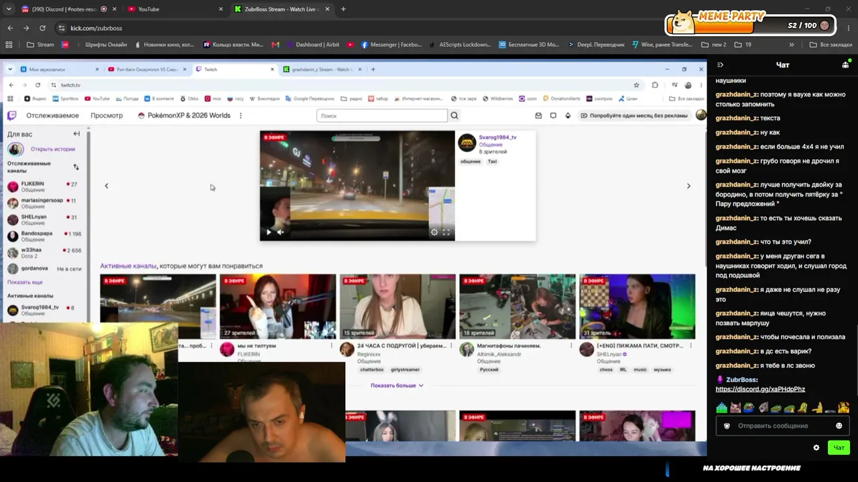Bookmark twitch.tv with the star icon

(x=636, y=85)
